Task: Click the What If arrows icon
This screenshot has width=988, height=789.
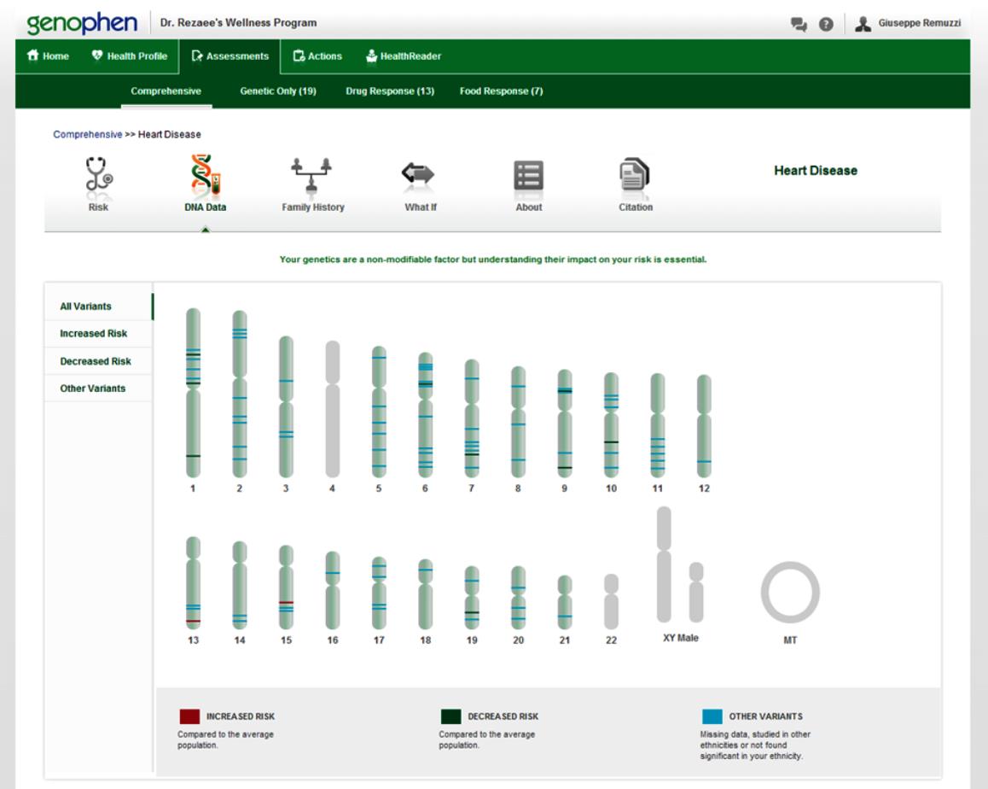Action: 420,174
